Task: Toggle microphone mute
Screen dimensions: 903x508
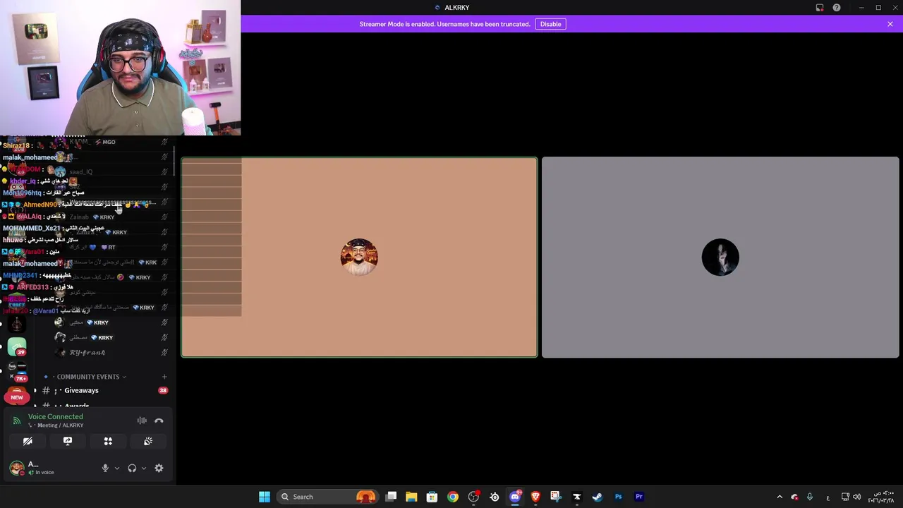Action: [105, 468]
